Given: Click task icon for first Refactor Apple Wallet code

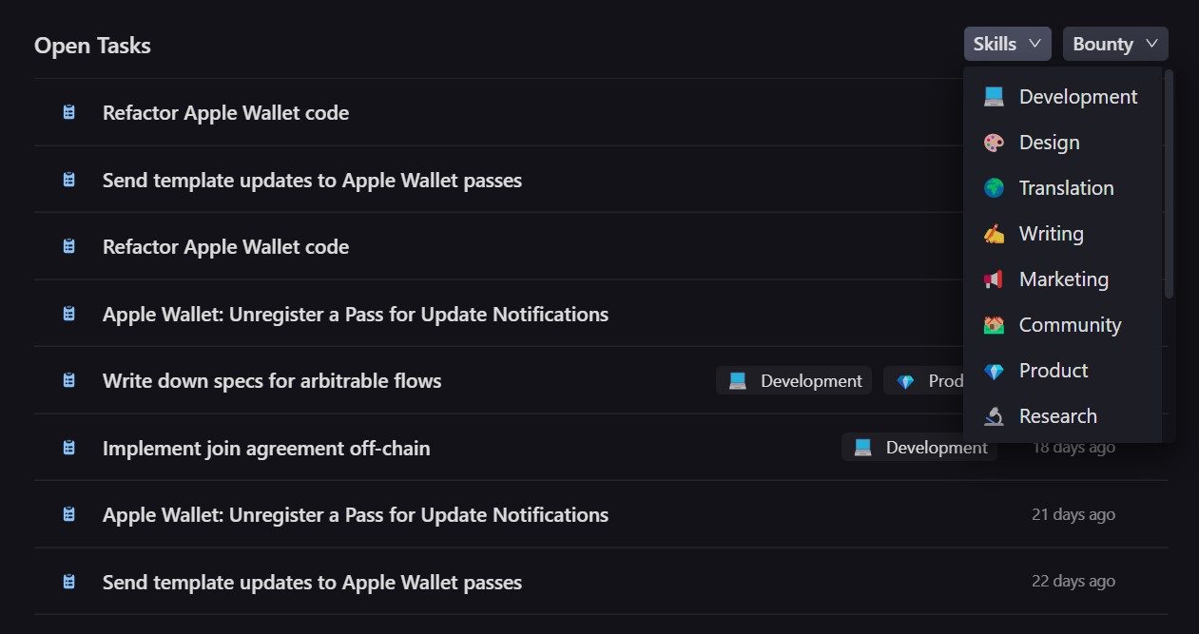Looking at the screenshot, I should click(68, 112).
